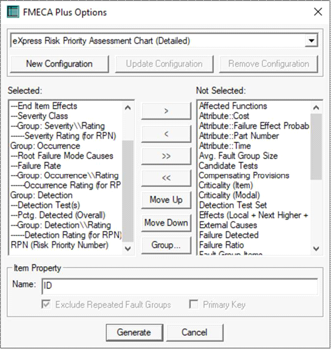Select 'Occurrence Rating (for RP' row
This screenshot has height=349, width=331.
pos(66,185)
